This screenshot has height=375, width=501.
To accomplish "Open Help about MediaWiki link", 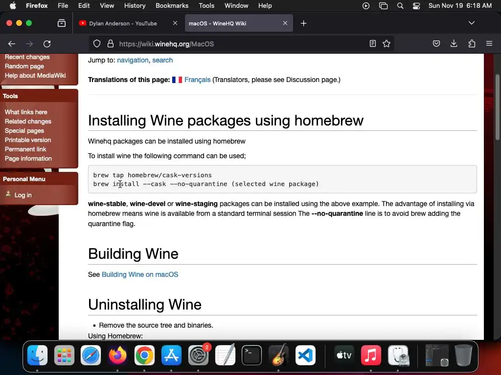I will point(35,75).
